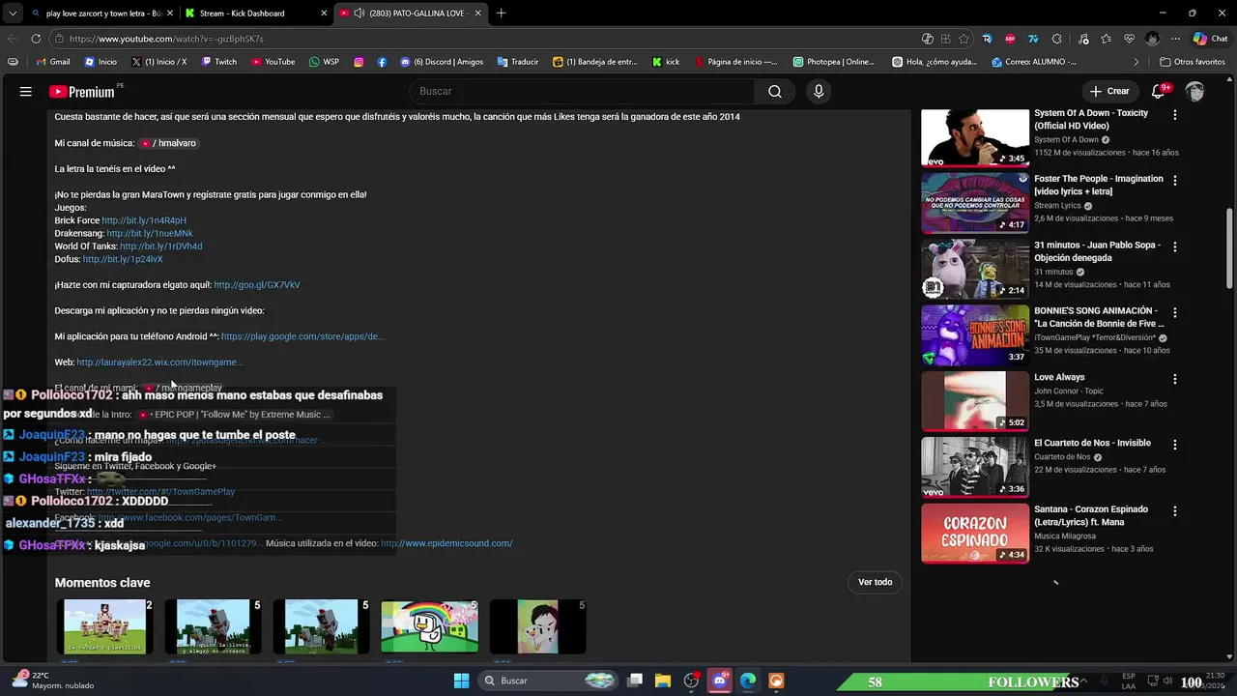Image resolution: width=1237 pixels, height=696 pixels.
Task: Add page to favorites star icon
Action: click(964, 39)
